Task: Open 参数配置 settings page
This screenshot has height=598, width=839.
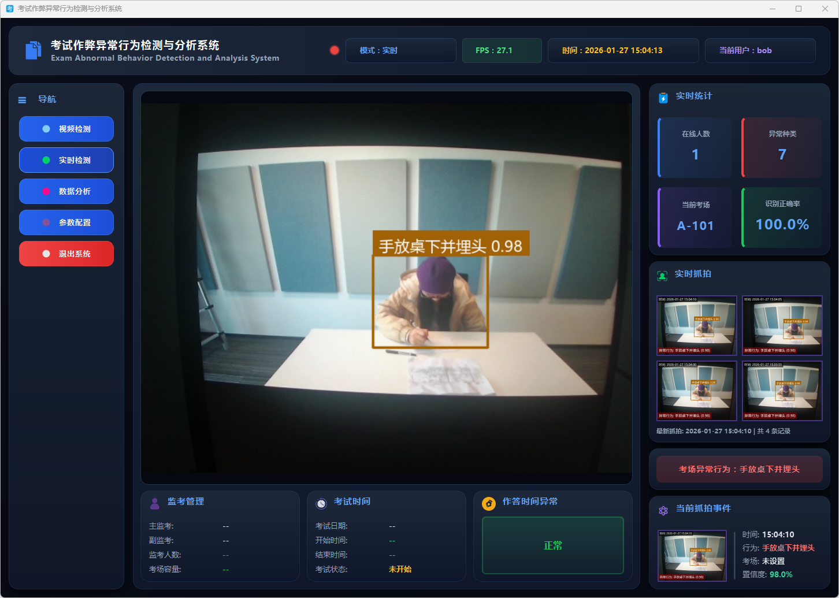Action: click(66, 222)
